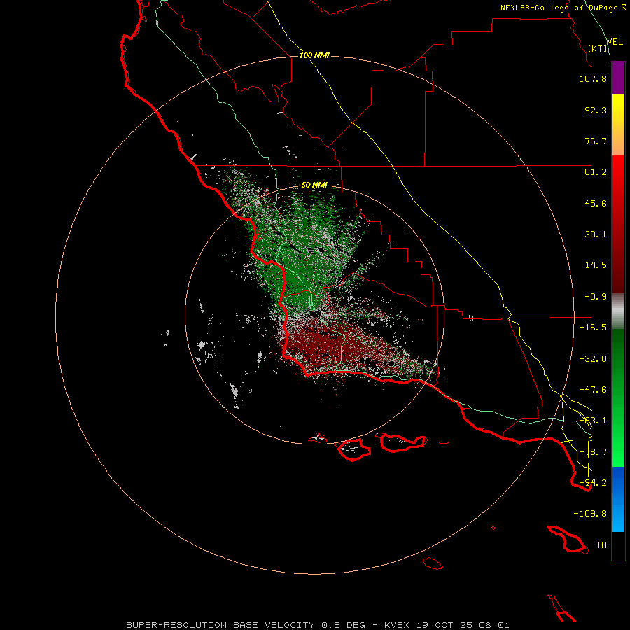This screenshot has height=630, width=630.
Task: Click the -0.9 legend value
Action: pos(596,297)
